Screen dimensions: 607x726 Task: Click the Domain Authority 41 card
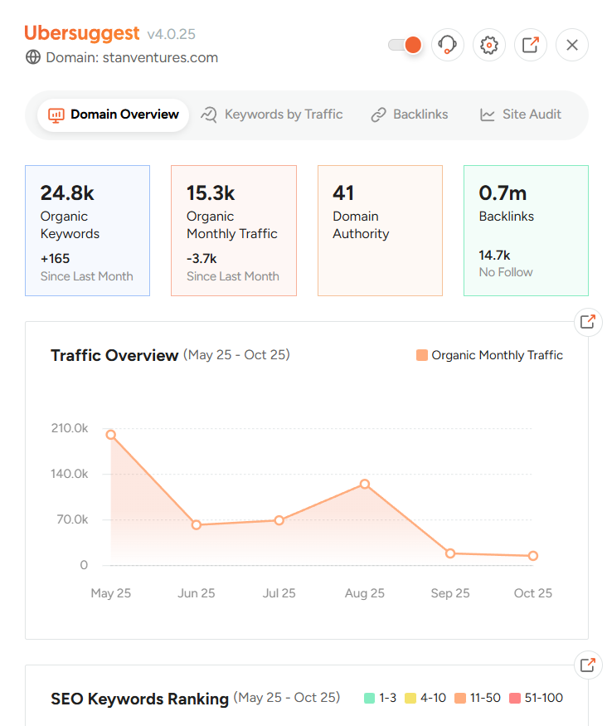[380, 231]
